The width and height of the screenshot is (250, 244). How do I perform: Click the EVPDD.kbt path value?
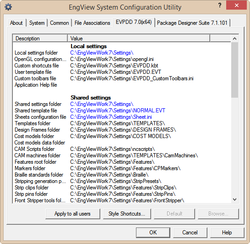click(114, 66)
